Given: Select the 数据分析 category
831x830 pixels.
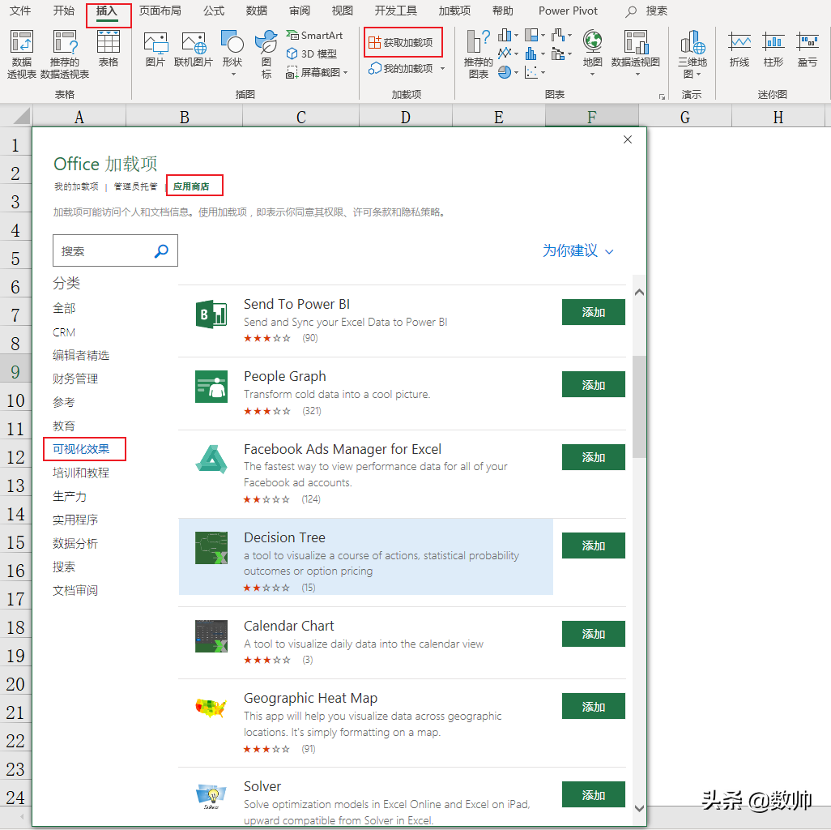Looking at the screenshot, I should click(x=75, y=543).
